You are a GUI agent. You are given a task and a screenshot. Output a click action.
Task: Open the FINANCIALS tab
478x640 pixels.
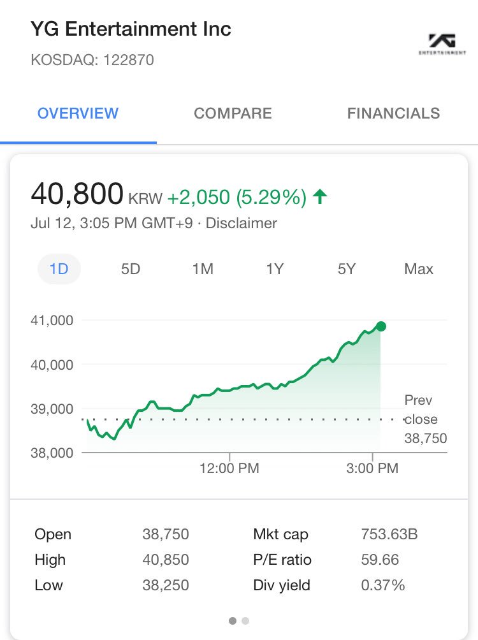coord(393,113)
